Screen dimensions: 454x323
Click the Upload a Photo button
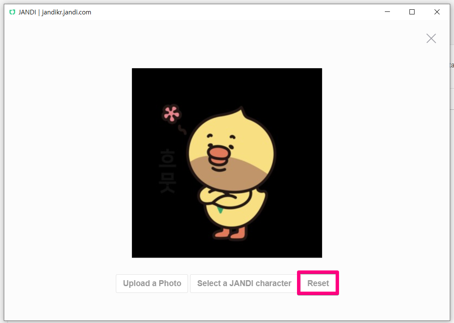(152, 284)
